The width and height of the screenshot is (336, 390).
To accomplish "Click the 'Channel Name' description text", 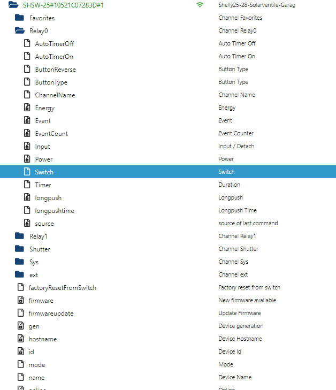I will (x=237, y=95).
